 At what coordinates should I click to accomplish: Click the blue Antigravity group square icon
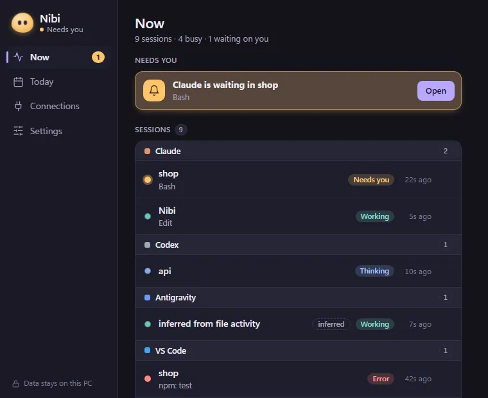pyautogui.click(x=148, y=297)
